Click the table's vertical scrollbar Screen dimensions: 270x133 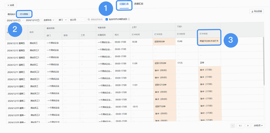tap(264, 61)
